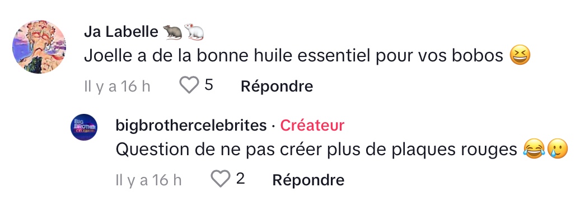Reply to the creator's comment via Répondre
This screenshot has height=211, width=580.
pos(308,180)
